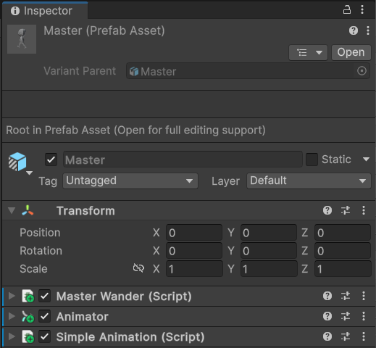Lock the Inspector panel
The width and height of the screenshot is (376, 348).
[347, 10]
